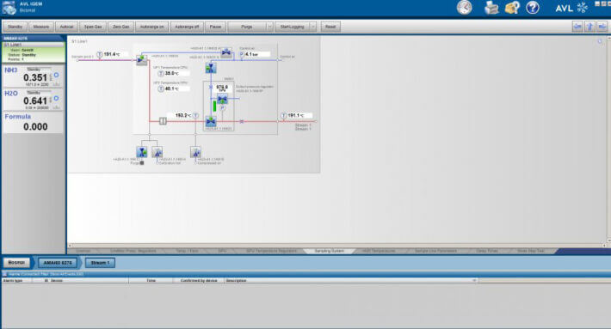Expand the Purge button dropdown arrow
The height and width of the screenshot is (329, 611).
[269, 27]
